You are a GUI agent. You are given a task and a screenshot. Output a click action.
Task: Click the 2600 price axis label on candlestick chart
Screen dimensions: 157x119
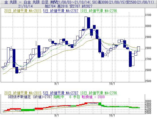(148, 70)
